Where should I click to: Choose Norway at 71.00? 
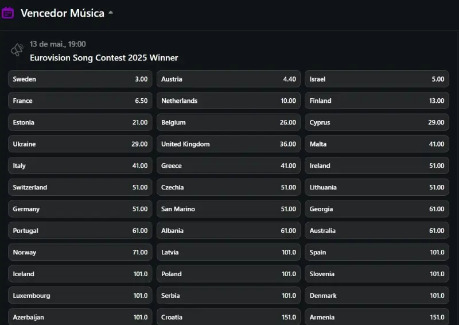point(80,252)
